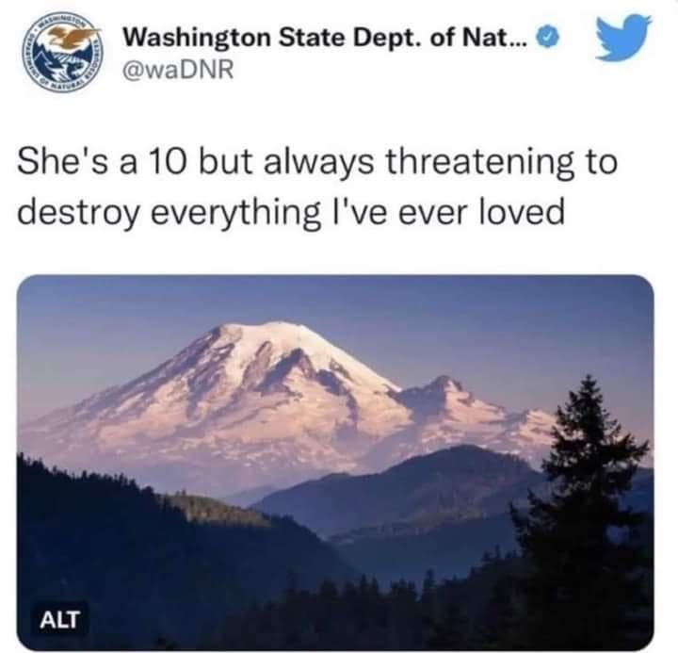Select the tweet line starting "She's a 10"
Image resolution: width=678 pixels, height=653 pixels.
pyautogui.click(x=317, y=163)
